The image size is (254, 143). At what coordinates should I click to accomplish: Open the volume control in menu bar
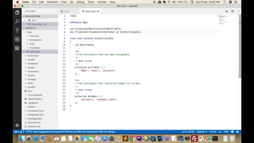174,2
